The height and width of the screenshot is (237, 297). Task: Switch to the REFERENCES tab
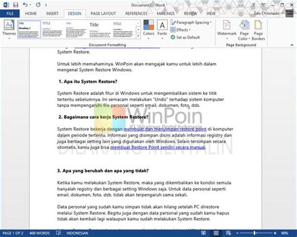pyautogui.click(x=136, y=14)
